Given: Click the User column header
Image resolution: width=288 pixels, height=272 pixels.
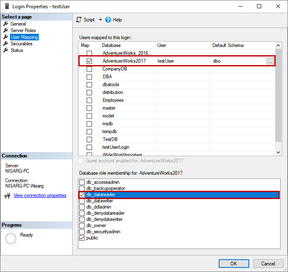Looking at the screenshot, I should tap(182, 45).
